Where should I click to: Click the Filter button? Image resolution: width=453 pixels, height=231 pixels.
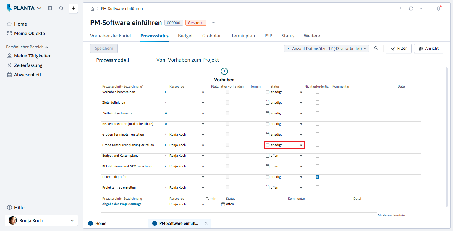pyautogui.click(x=399, y=49)
